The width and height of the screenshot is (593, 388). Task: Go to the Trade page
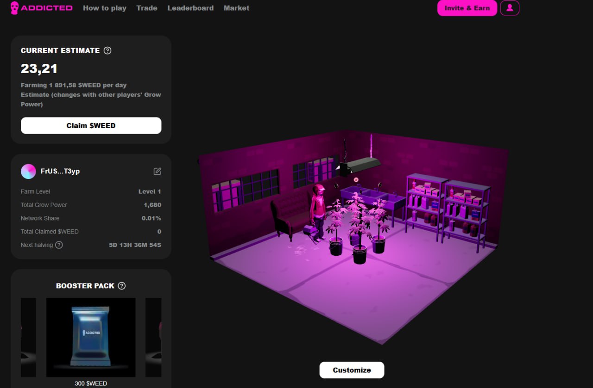(147, 8)
